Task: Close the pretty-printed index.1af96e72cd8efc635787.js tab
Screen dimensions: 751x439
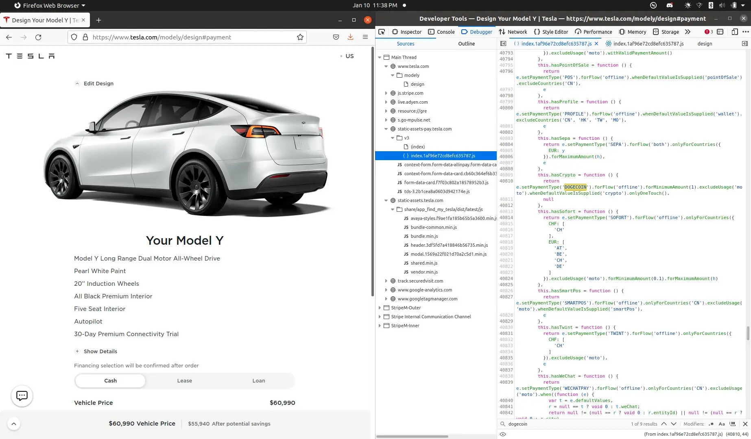Action: pos(596,43)
